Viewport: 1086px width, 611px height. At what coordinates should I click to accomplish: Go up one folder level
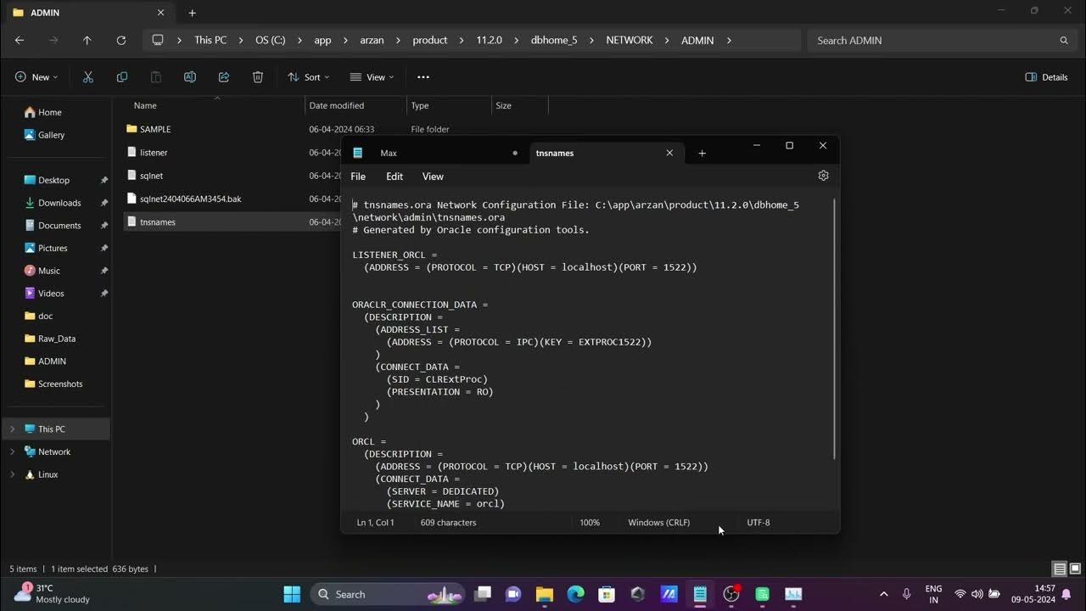87,40
